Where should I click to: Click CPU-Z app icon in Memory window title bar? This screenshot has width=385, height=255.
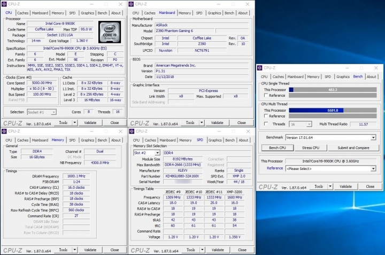[4, 132]
